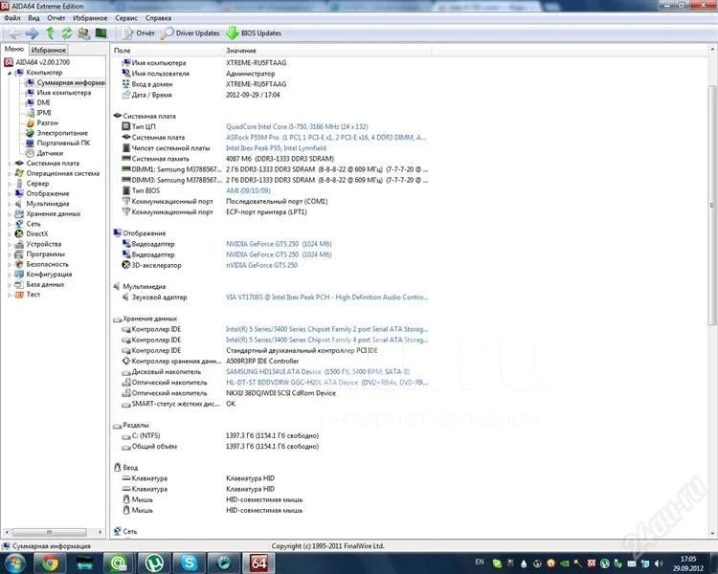Image resolution: width=718 pixels, height=574 pixels.
Task: Click the AIDA64 taskbar button
Action: click(x=258, y=563)
